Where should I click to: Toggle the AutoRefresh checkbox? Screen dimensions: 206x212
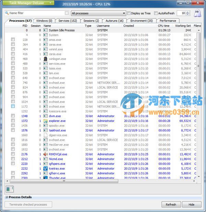pyautogui.click(x=156, y=13)
